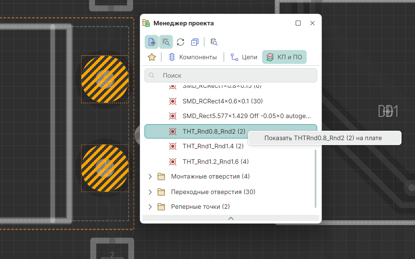Open the favorites star tab

152,57
